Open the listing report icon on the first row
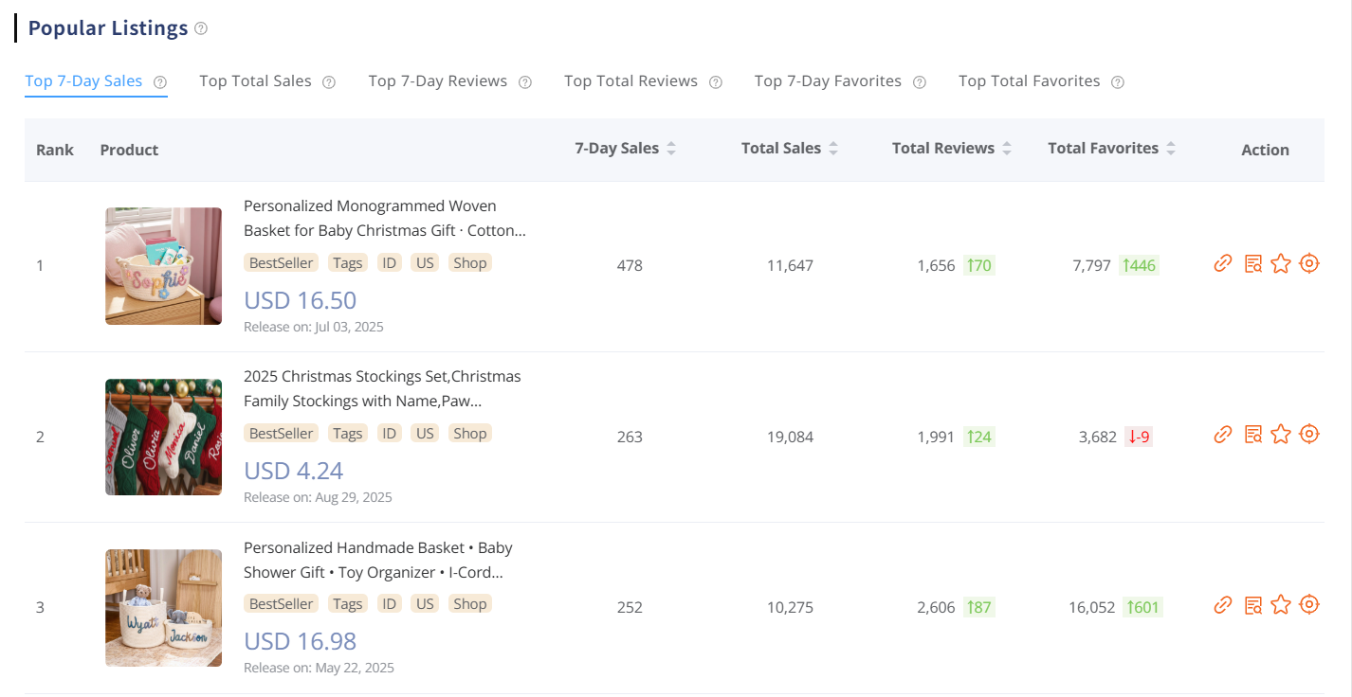Screen dimensions: 1352x697 pos(1252,263)
